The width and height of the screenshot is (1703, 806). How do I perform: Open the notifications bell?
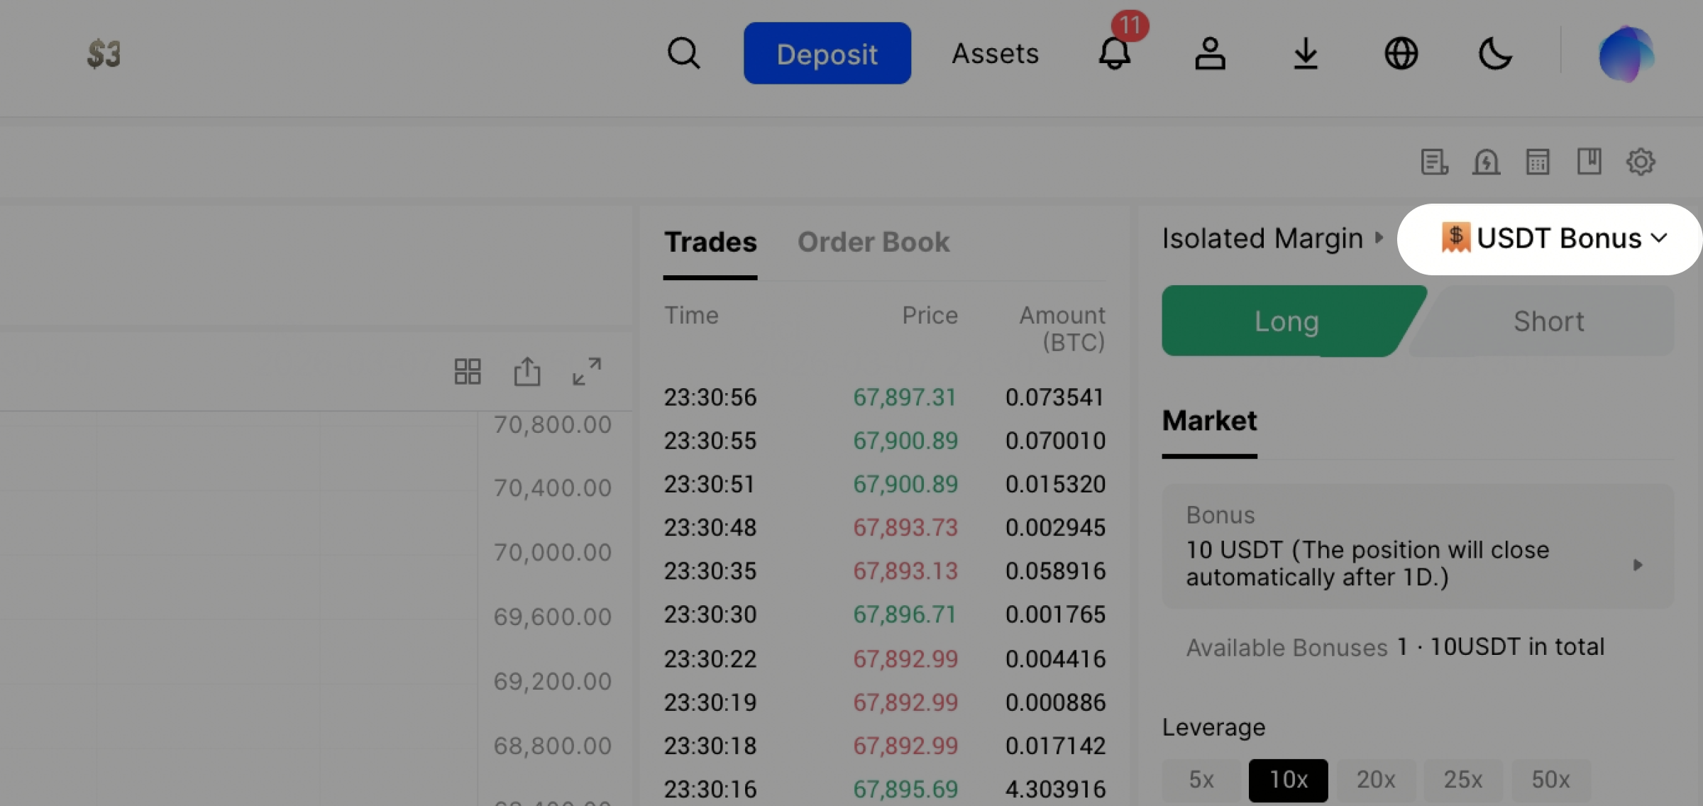(1114, 53)
